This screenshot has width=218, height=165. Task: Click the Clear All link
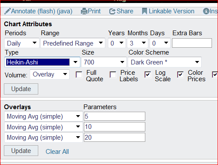click(57, 152)
